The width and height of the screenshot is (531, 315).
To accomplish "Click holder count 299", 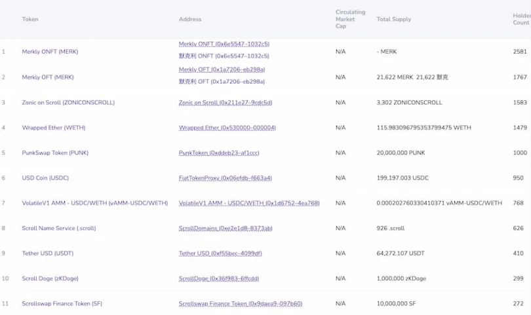I will [518, 278].
